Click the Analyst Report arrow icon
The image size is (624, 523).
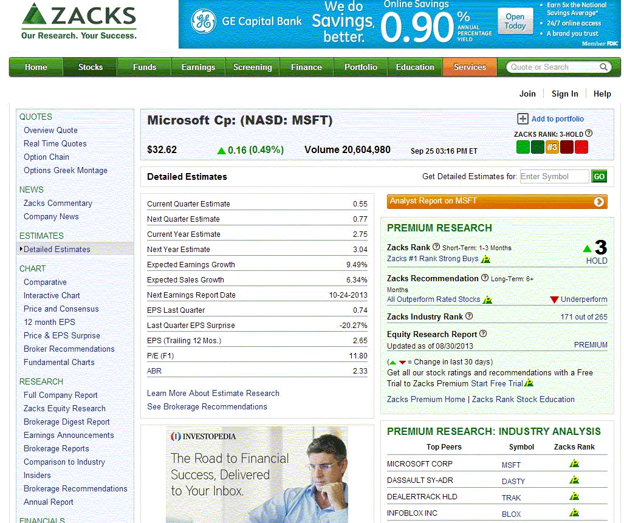(599, 202)
